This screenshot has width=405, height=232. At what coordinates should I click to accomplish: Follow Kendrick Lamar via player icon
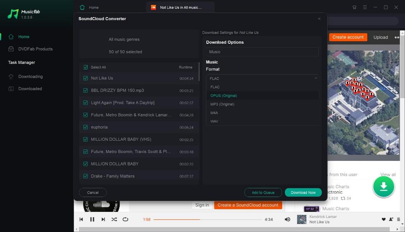click(x=391, y=219)
